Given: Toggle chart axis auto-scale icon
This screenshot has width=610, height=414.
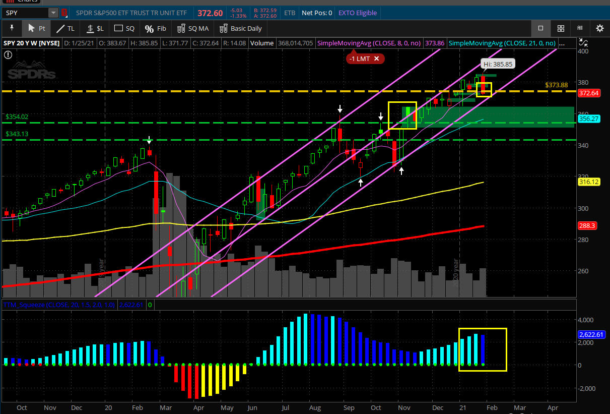Looking at the screenshot, I should 584,43.
